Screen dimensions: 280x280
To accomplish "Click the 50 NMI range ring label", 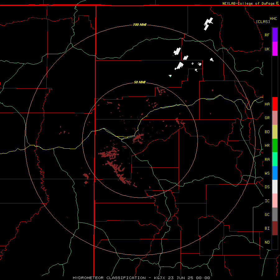I will point(140,82).
